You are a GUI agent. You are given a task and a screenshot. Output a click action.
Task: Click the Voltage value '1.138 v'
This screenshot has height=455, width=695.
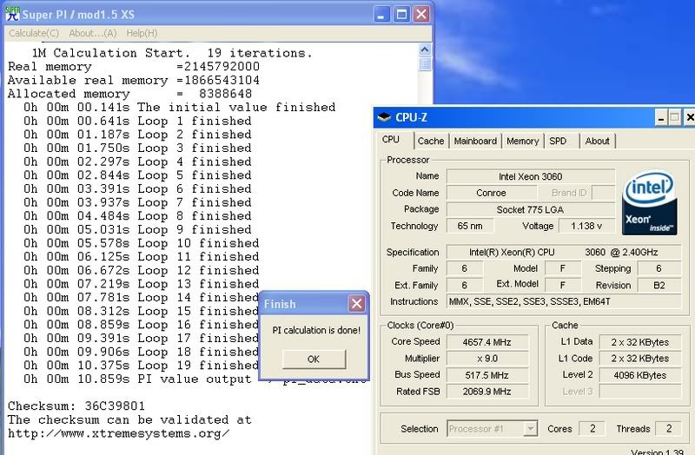(x=587, y=226)
